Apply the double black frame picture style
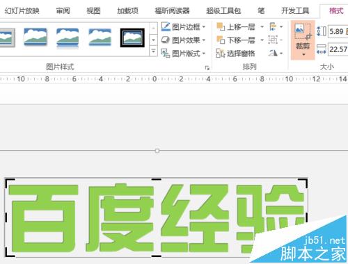The image size is (348, 264). pos(132,38)
